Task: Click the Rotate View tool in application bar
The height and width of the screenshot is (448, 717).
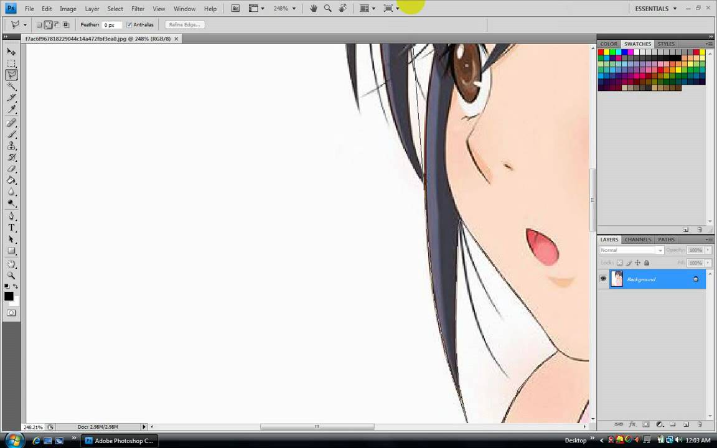Action: coord(342,8)
